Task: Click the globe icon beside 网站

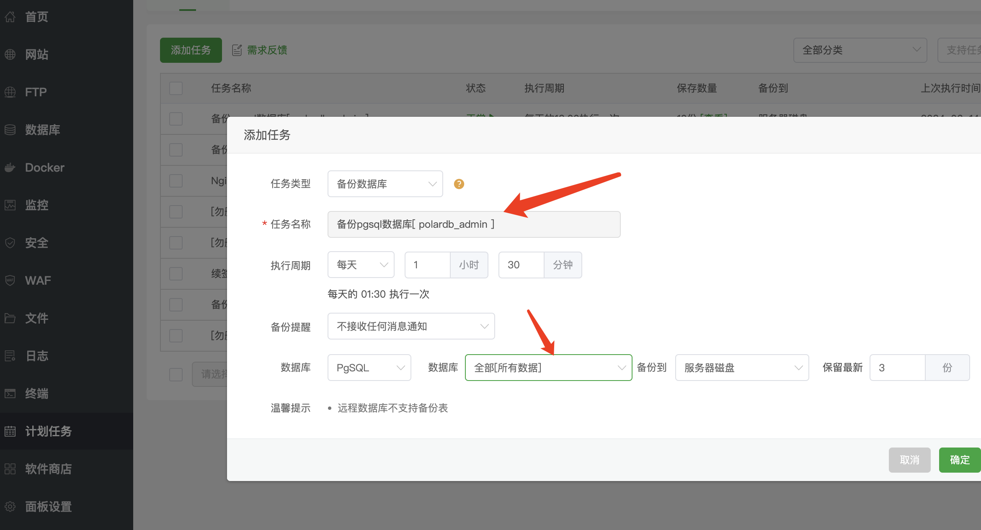Action: [x=10, y=54]
